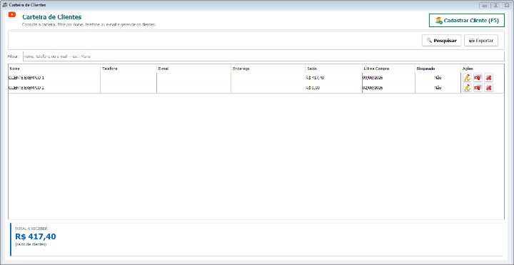This screenshot has width=514, height=265.
Task: Click the 09/08/2026 last purchase date
Action: [388, 78]
